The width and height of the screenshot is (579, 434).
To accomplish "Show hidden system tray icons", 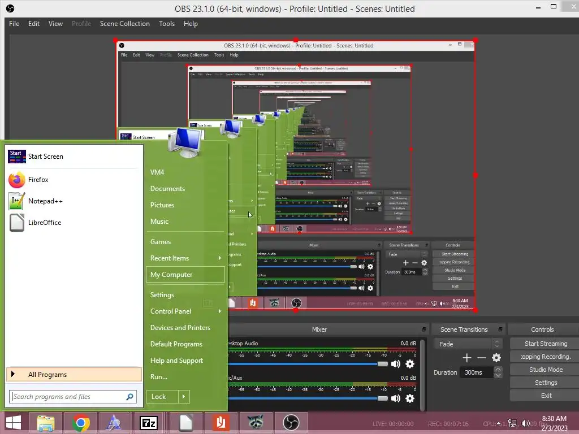I will (x=499, y=423).
